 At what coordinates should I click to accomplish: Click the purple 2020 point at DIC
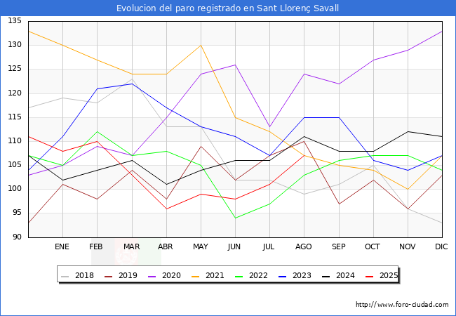[x=442, y=31]
